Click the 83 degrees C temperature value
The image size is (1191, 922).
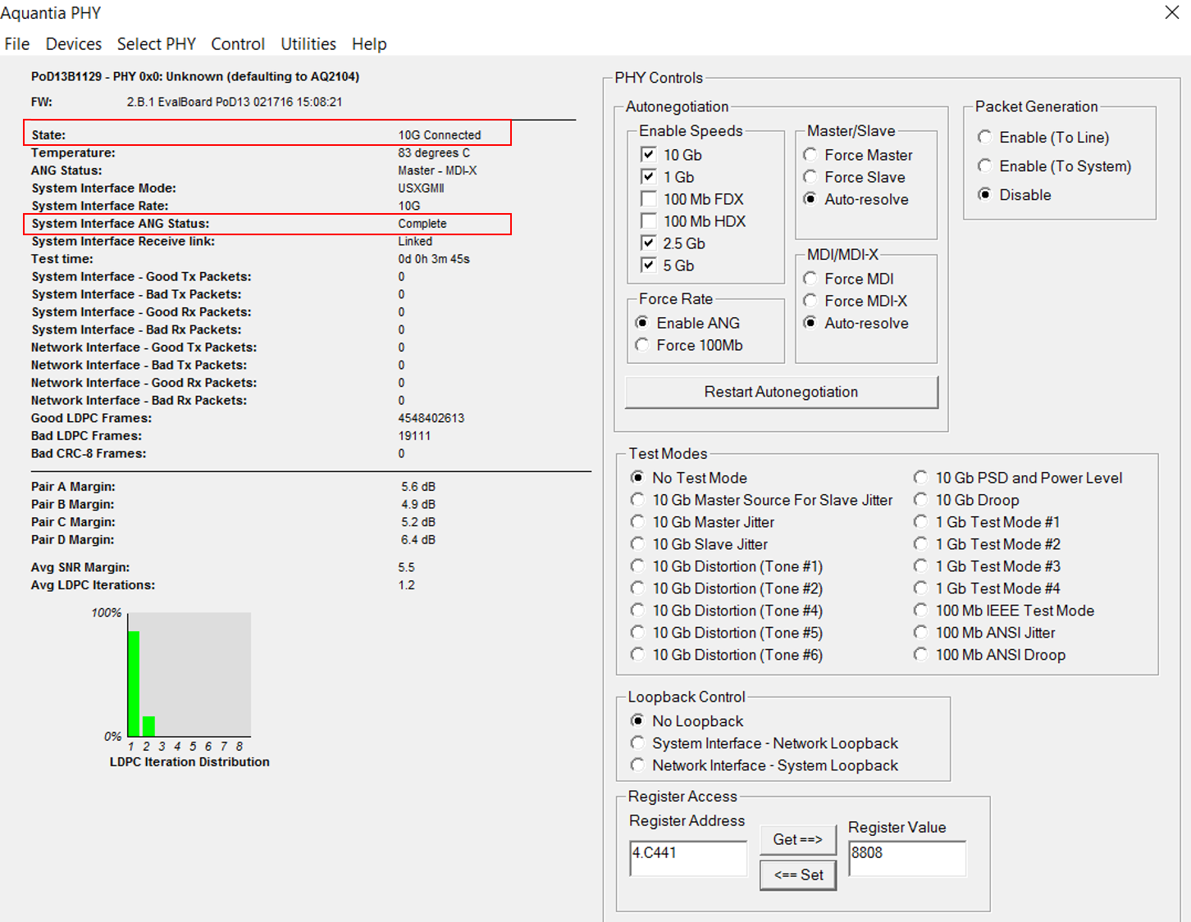tap(434, 153)
